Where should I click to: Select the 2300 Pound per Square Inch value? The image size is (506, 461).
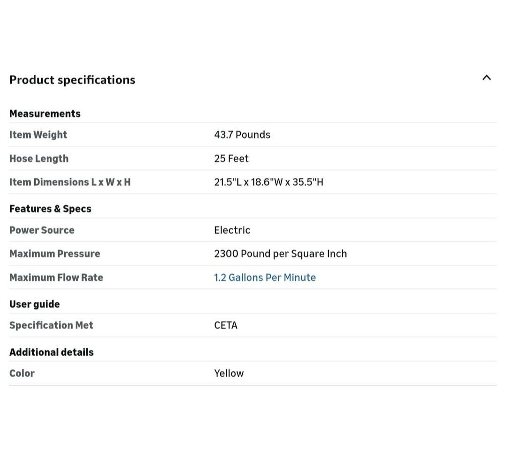(280, 254)
